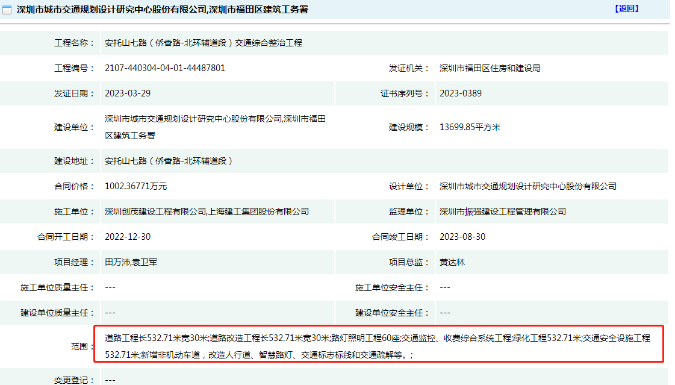The width and height of the screenshot is (675, 385).
Task: Click the supervision unit 深圳市振强建设工程管理有限公司
Action: pyautogui.click(x=502, y=211)
